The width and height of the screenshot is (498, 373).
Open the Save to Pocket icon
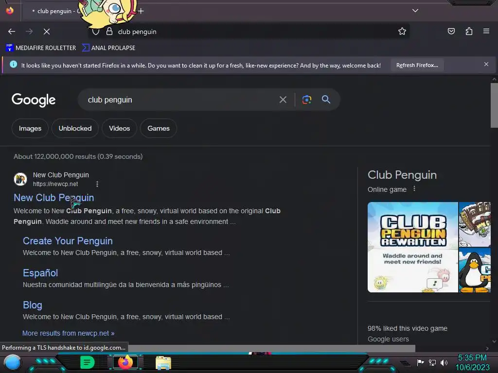coord(451,31)
